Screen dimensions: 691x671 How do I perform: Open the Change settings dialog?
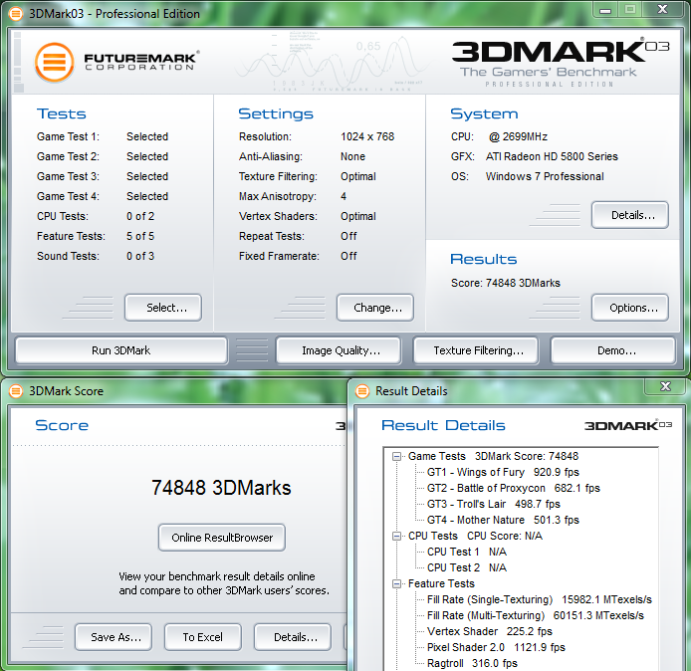pyautogui.click(x=375, y=308)
